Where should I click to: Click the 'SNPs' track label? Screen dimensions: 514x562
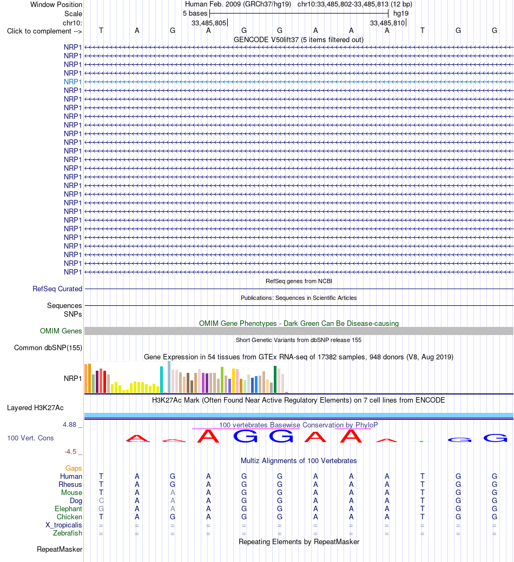point(73,314)
